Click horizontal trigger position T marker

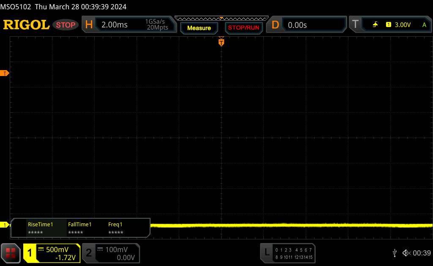[x=221, y=42]
